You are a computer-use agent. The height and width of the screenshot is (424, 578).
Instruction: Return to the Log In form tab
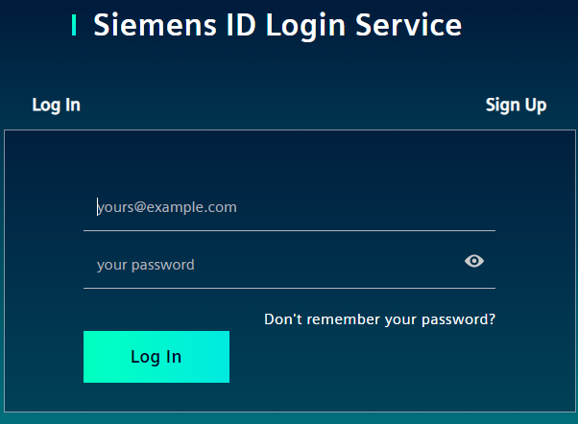[57, 106]
